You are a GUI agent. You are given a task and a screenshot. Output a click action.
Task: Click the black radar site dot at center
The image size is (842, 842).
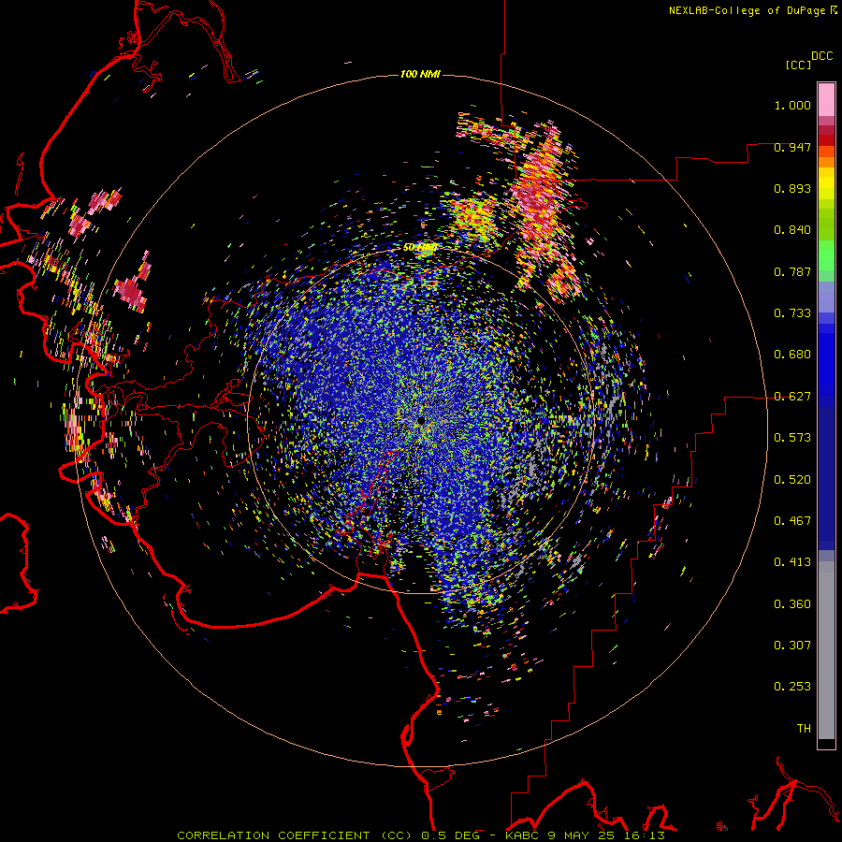[x=422, y=420]
